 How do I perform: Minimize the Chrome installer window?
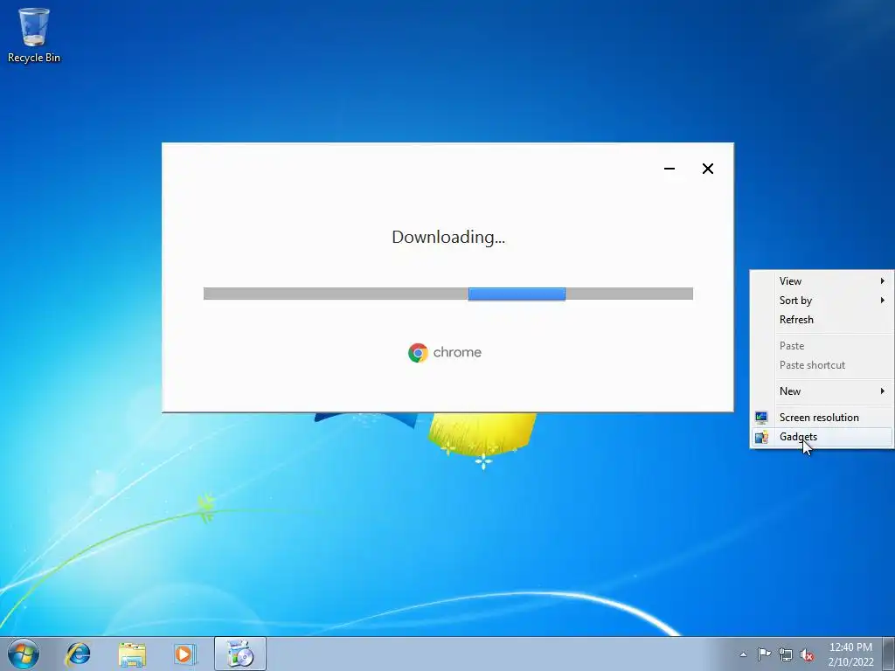tap(670, 169)
